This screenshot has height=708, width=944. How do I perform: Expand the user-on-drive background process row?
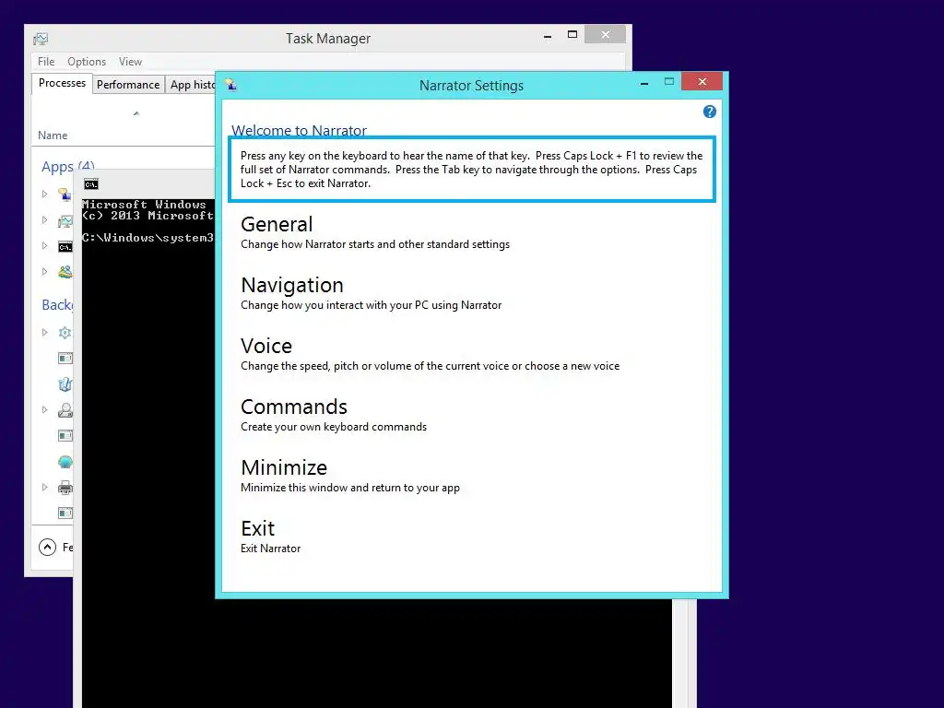click(x=44, y=409)
